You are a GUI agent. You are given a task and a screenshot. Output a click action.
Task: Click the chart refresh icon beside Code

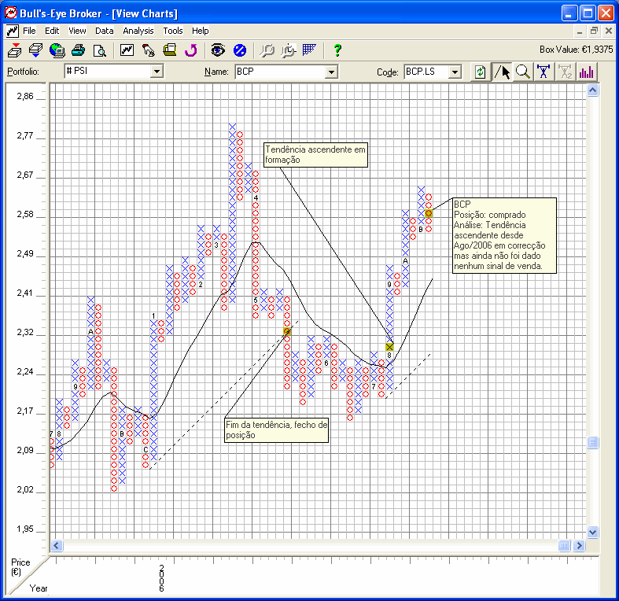[x=480, y=72]
